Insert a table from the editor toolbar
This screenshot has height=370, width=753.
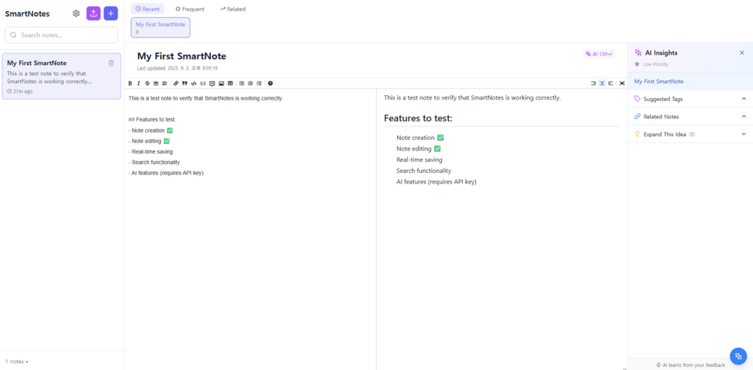(230, 83)
